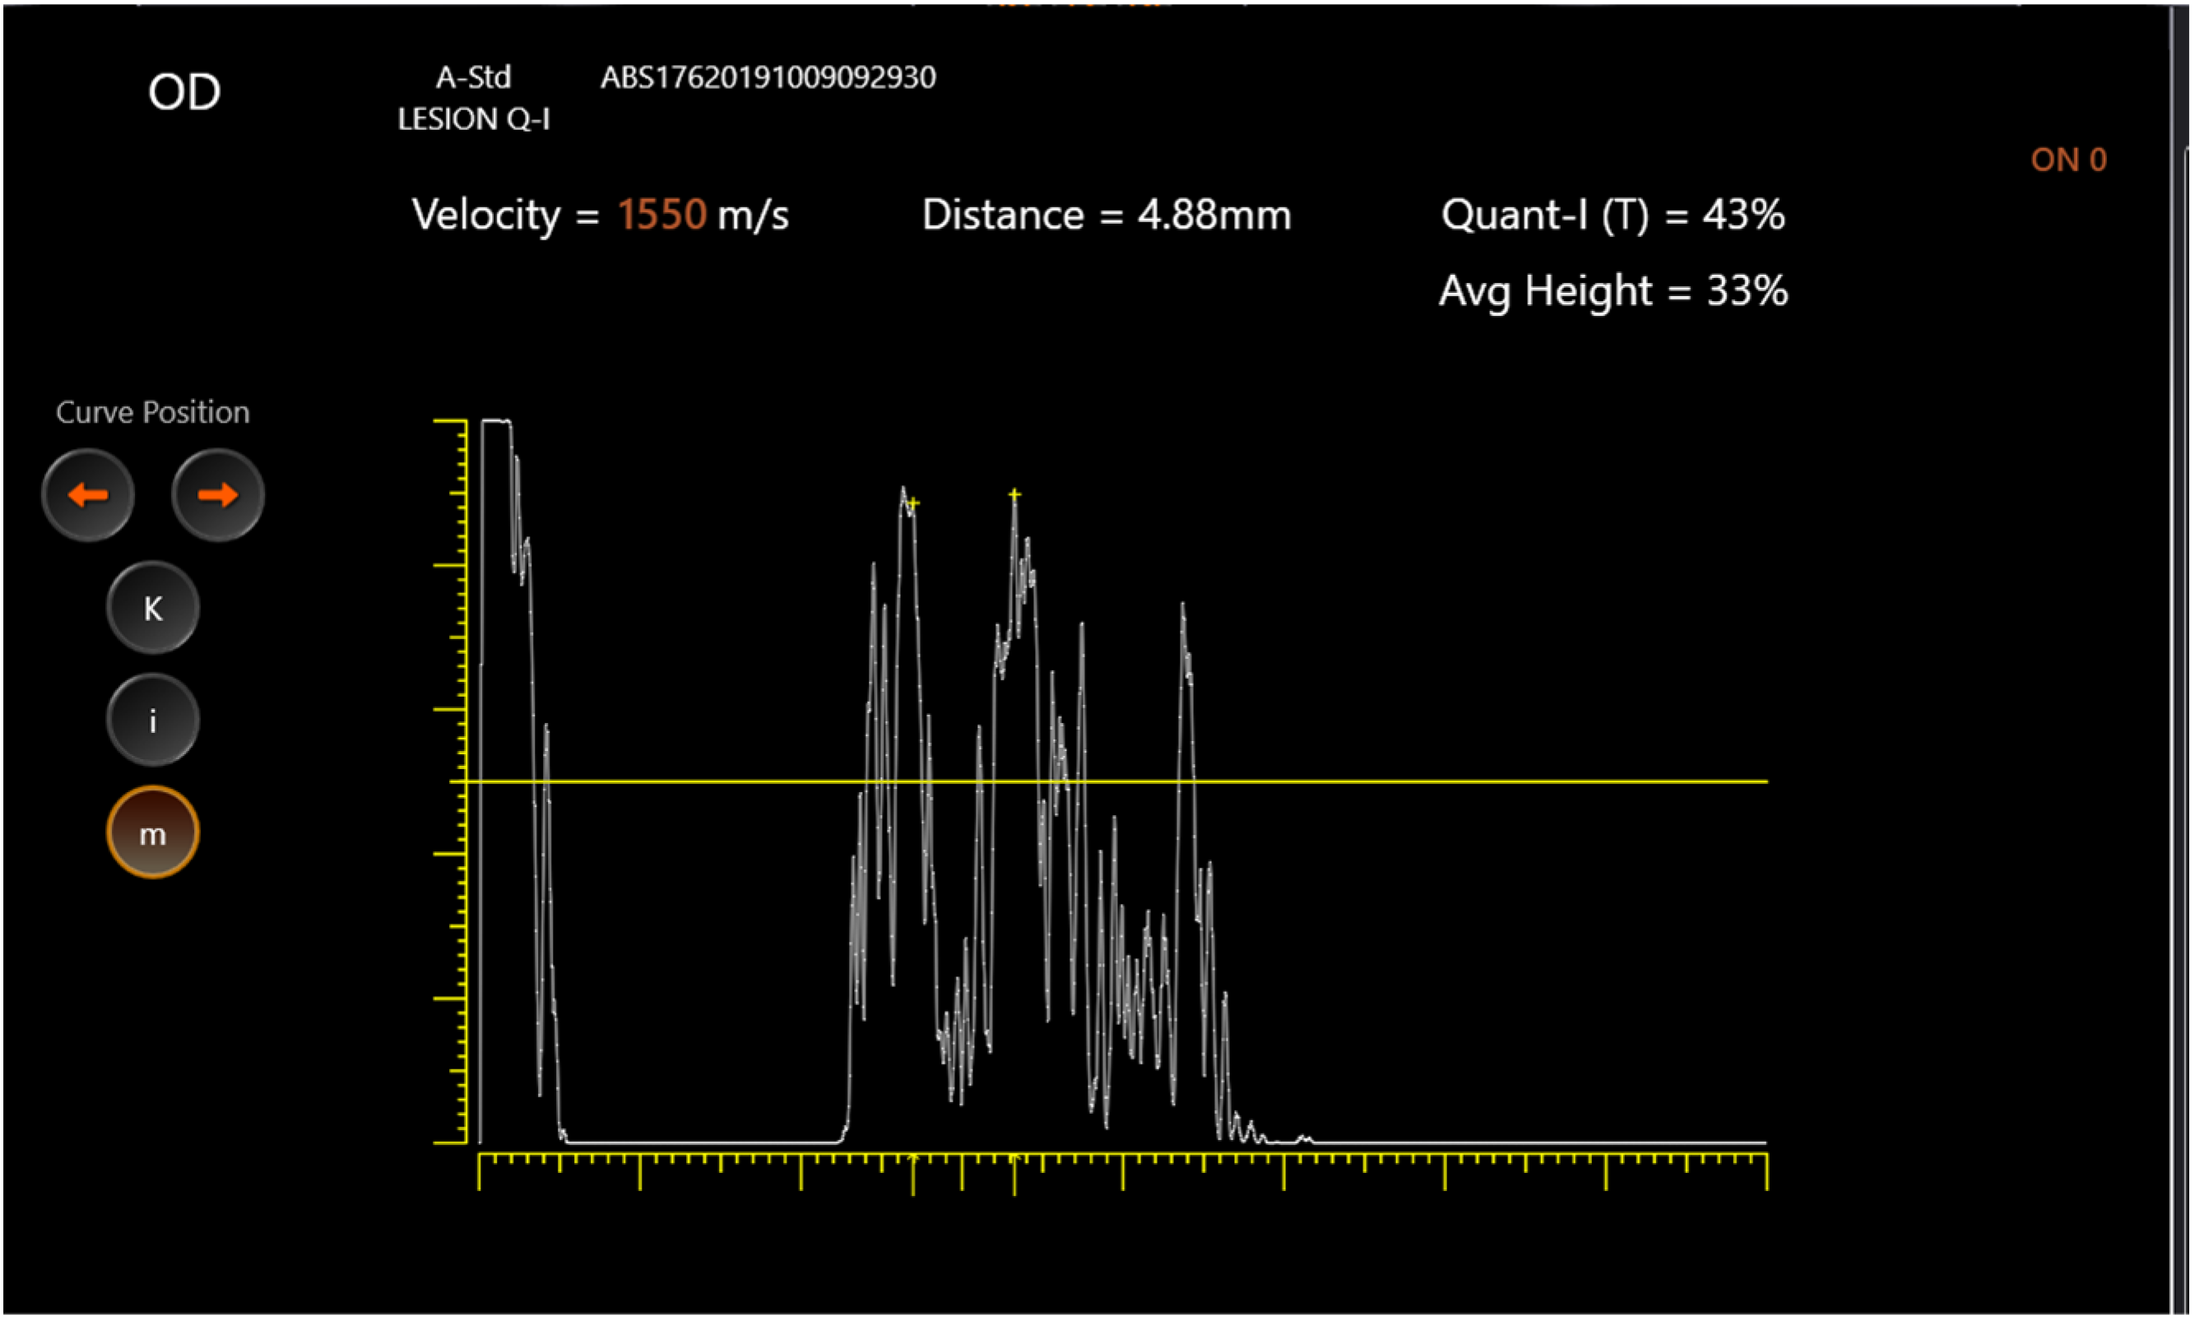
Task: Click the Avg Height = 33% readout
Action: (x=1612, y=291)
